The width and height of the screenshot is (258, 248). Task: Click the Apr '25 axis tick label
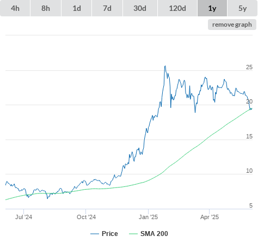pos(210,217)
